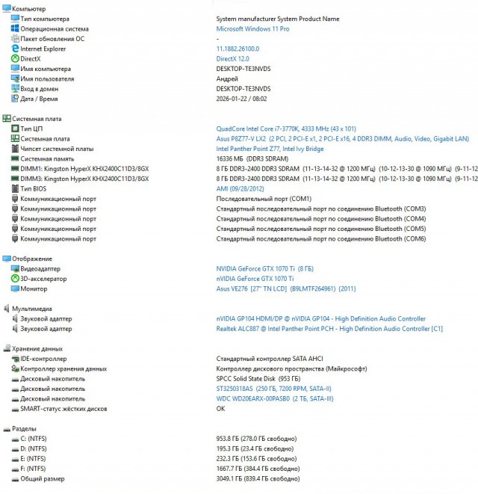This screenshot has height=494, width=478.
Task: Select the C: (NTFS) partition row
Action: pyautogui.click(x=34, y=439)
